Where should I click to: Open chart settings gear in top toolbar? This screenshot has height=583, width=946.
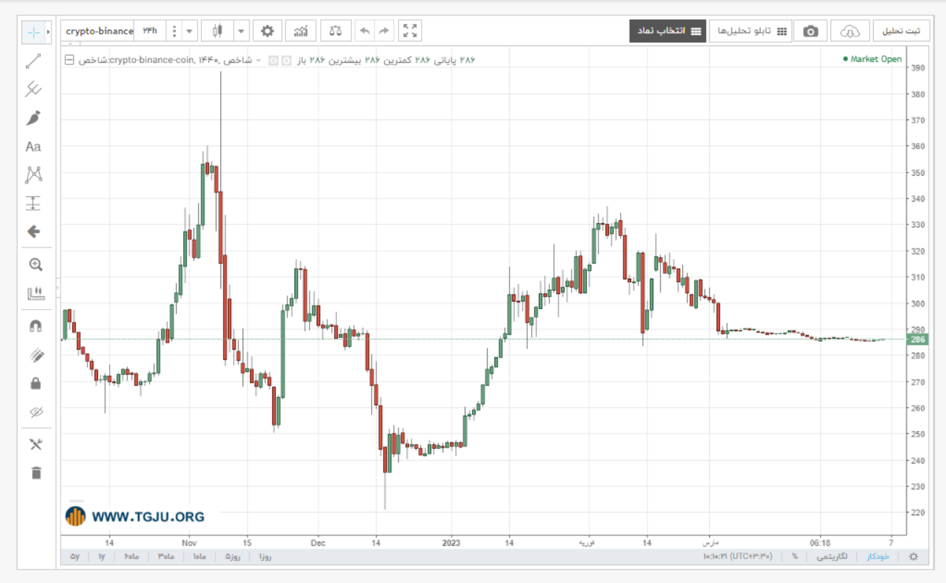267,31
